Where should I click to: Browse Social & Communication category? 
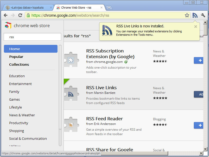coord(28,138)
